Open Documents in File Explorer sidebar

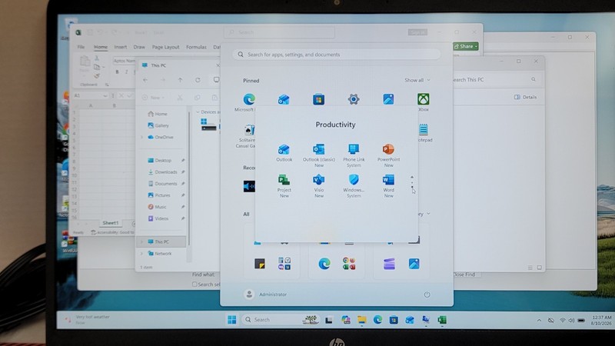pyautogui.click(x=163, y=184)
